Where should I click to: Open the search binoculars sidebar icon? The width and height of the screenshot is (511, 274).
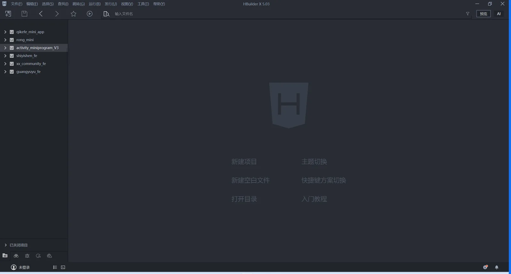(16, 256)
